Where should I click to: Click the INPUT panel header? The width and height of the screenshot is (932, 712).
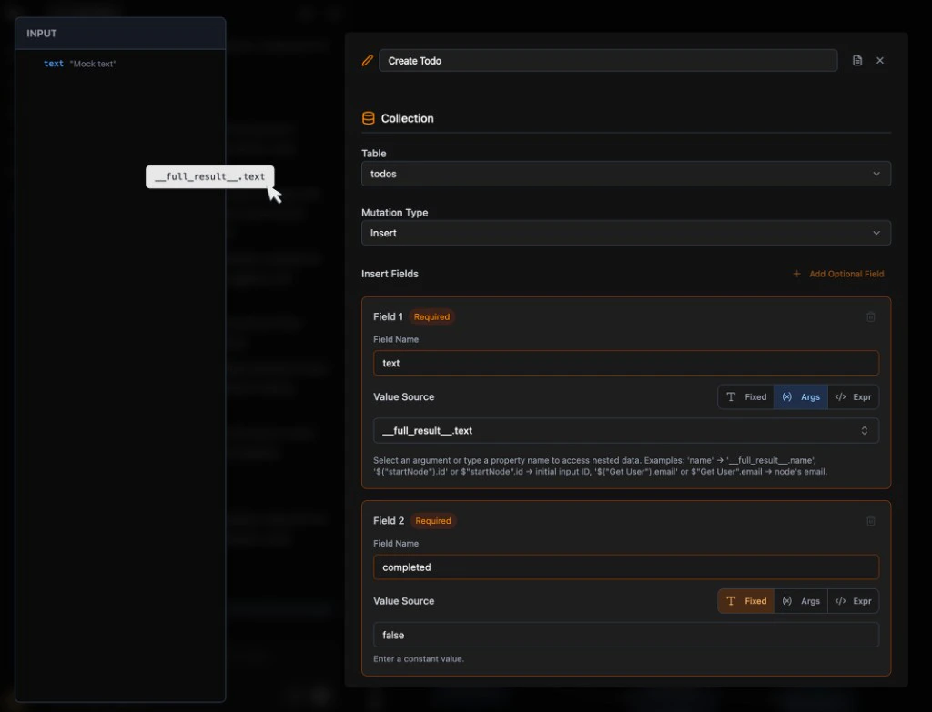120,34
